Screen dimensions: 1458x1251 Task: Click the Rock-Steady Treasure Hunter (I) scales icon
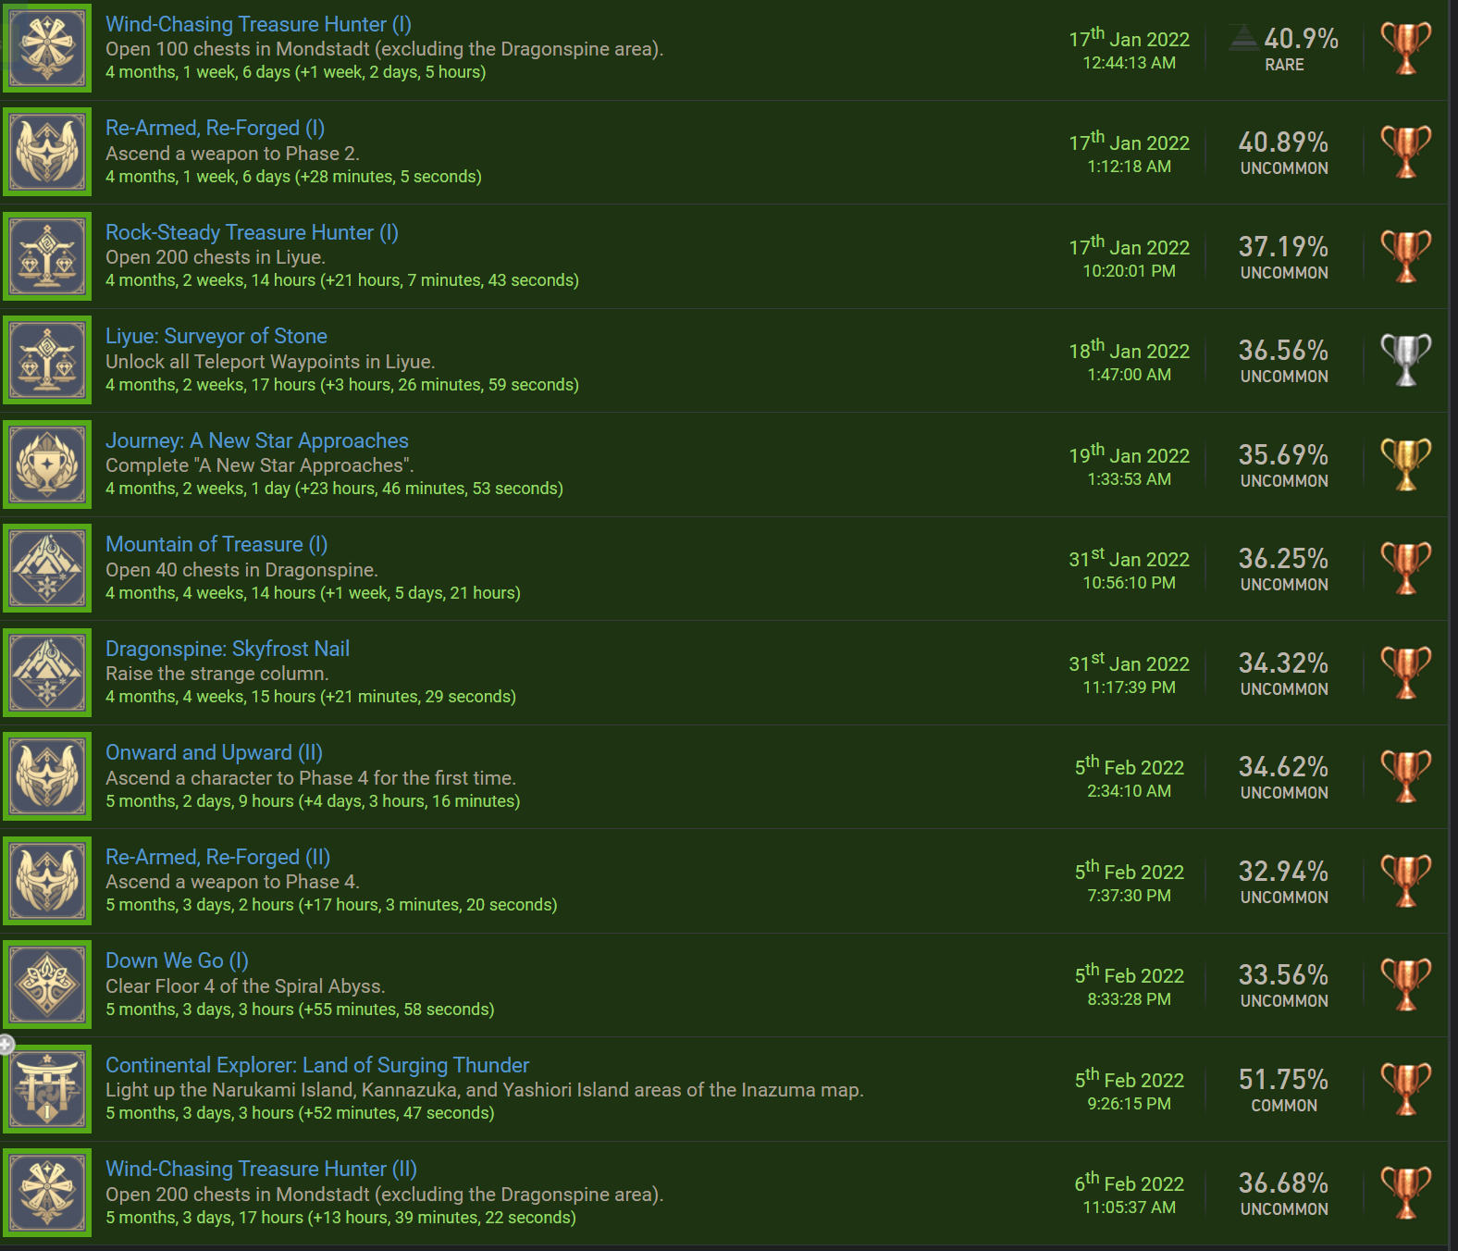(47, 256)
